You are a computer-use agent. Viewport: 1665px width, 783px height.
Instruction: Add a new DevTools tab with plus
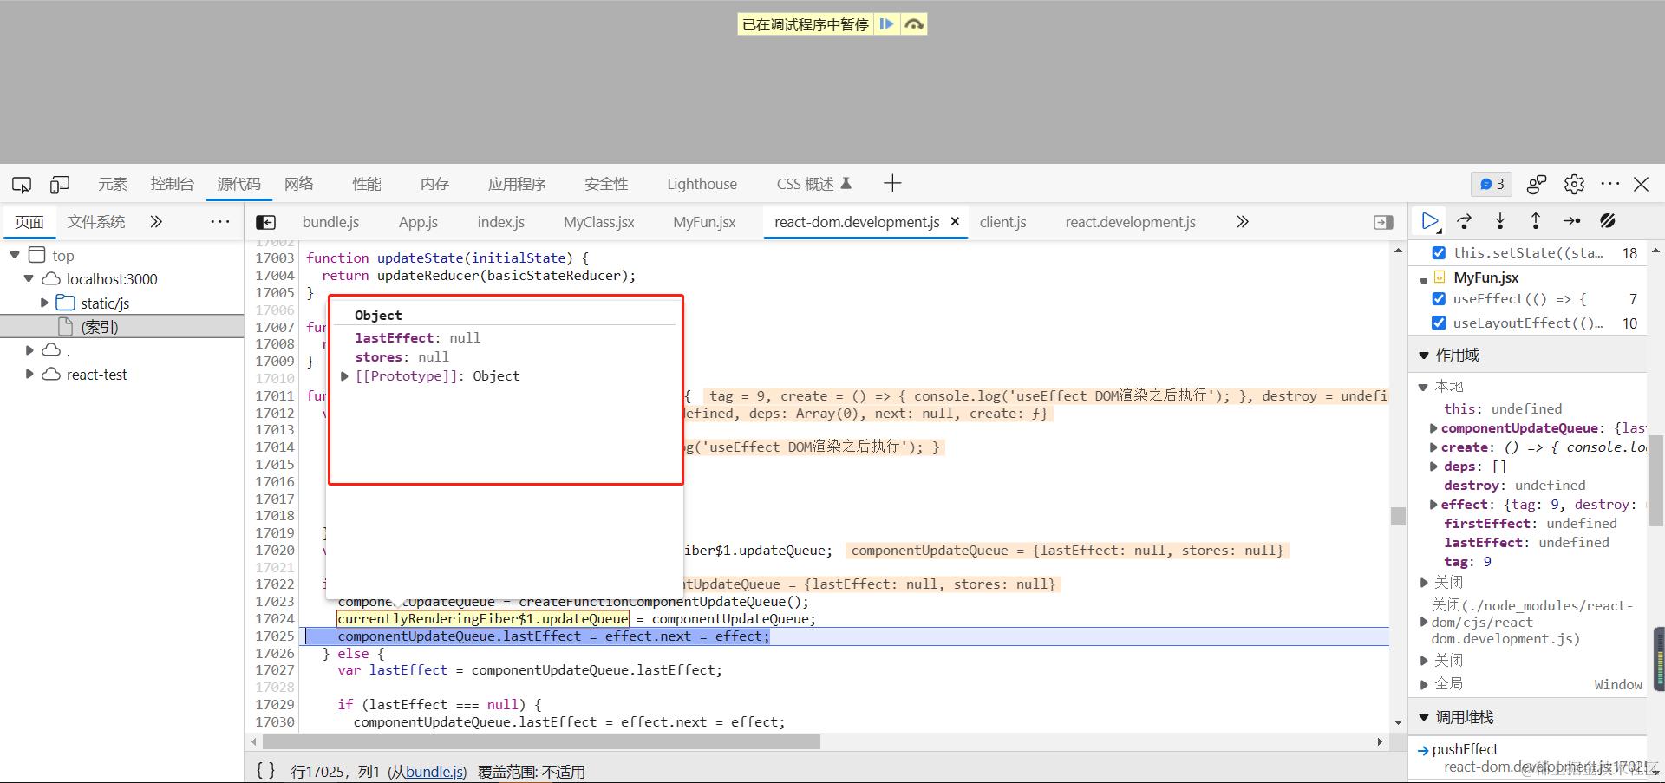(x=892, y=183)
